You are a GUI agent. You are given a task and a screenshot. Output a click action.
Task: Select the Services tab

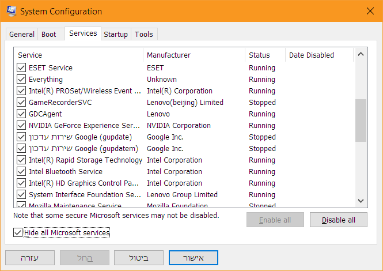pos(83,33)
